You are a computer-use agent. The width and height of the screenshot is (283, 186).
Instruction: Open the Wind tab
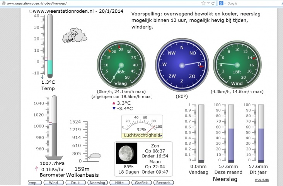tap(53, 183)
